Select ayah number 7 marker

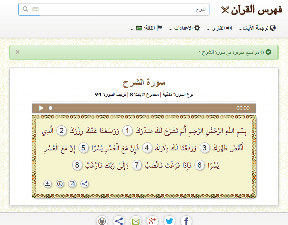click(x=137, y=165)
